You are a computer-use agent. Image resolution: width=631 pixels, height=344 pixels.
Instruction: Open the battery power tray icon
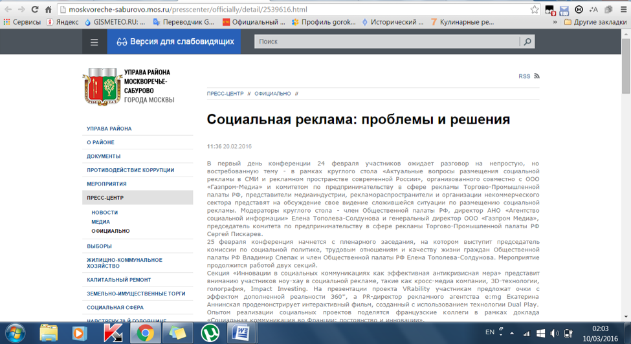pyautogui.click(x=568, y=333)
